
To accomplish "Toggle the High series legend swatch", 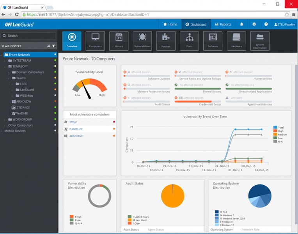I will (275, 131).
